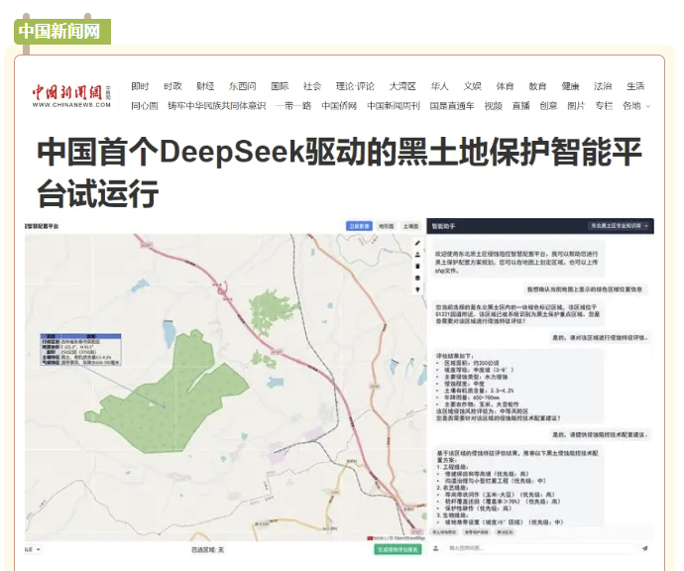Switch map to 地形图 layer
The width and height of the screenshot is (684, 571).
click(x=386, y=226)
